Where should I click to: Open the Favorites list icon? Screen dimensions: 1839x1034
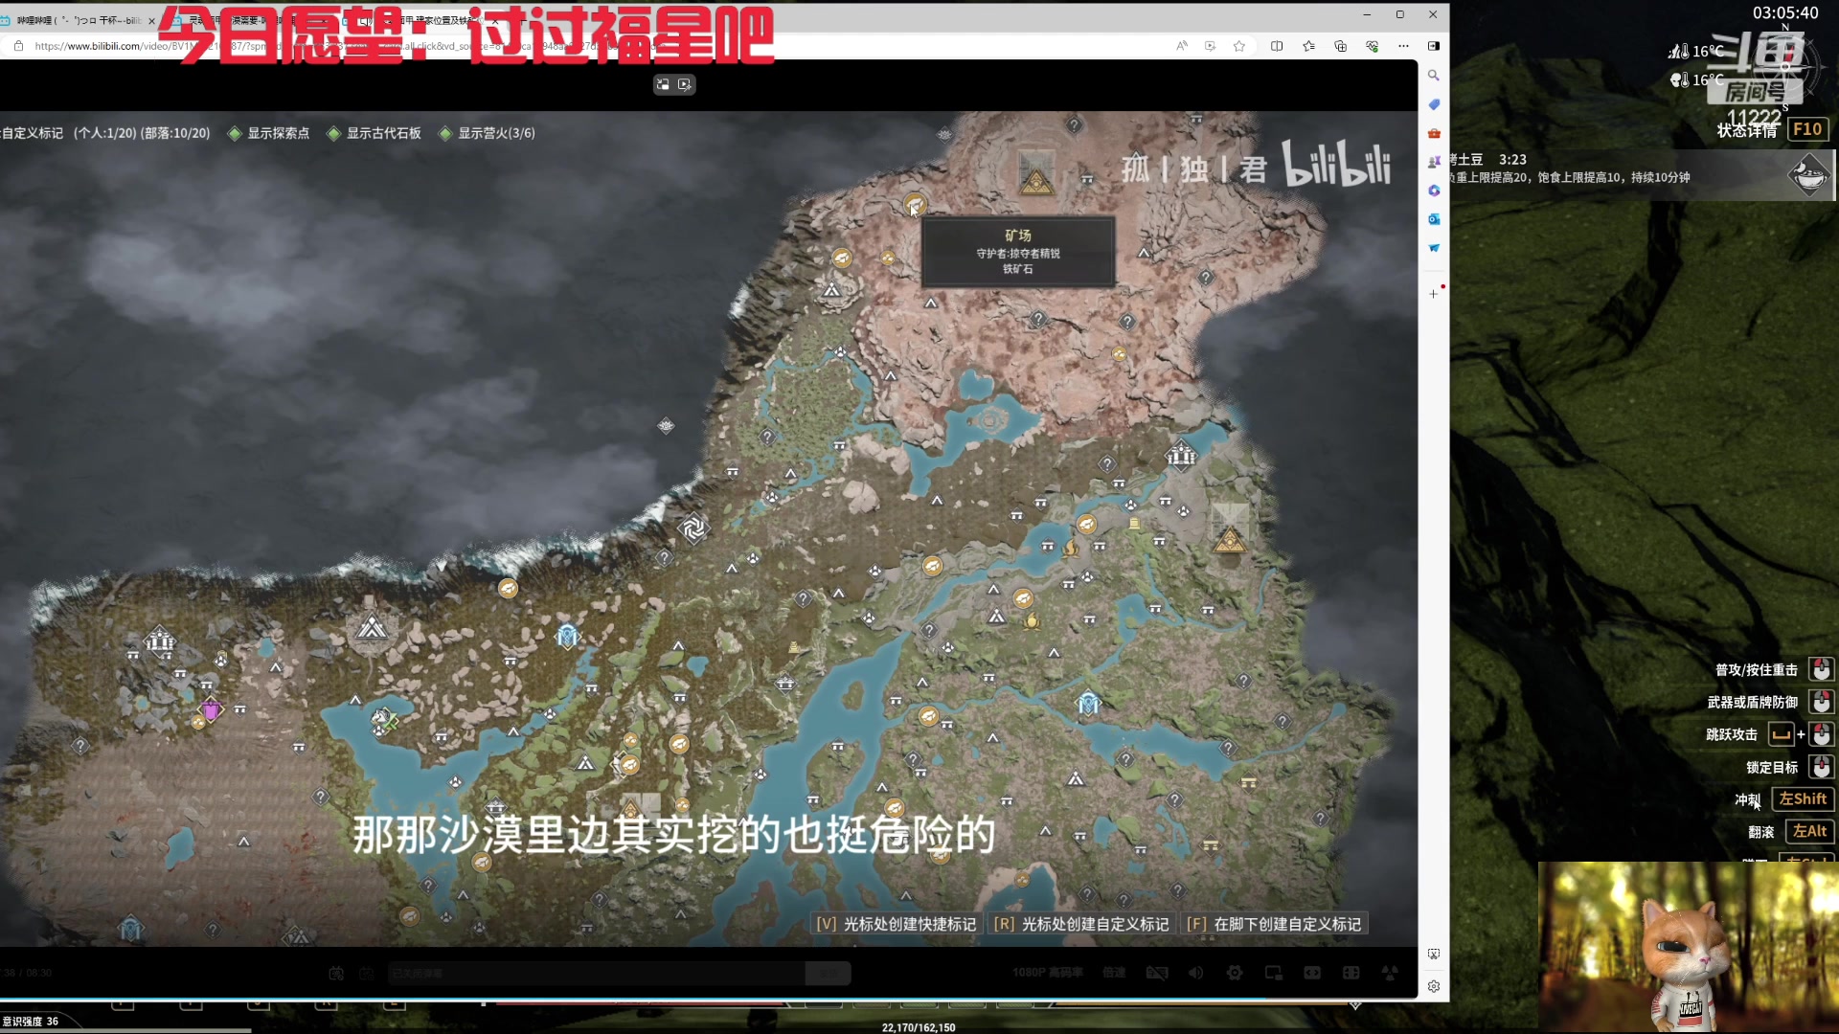pyautogui.click(x=1308, y=46)
